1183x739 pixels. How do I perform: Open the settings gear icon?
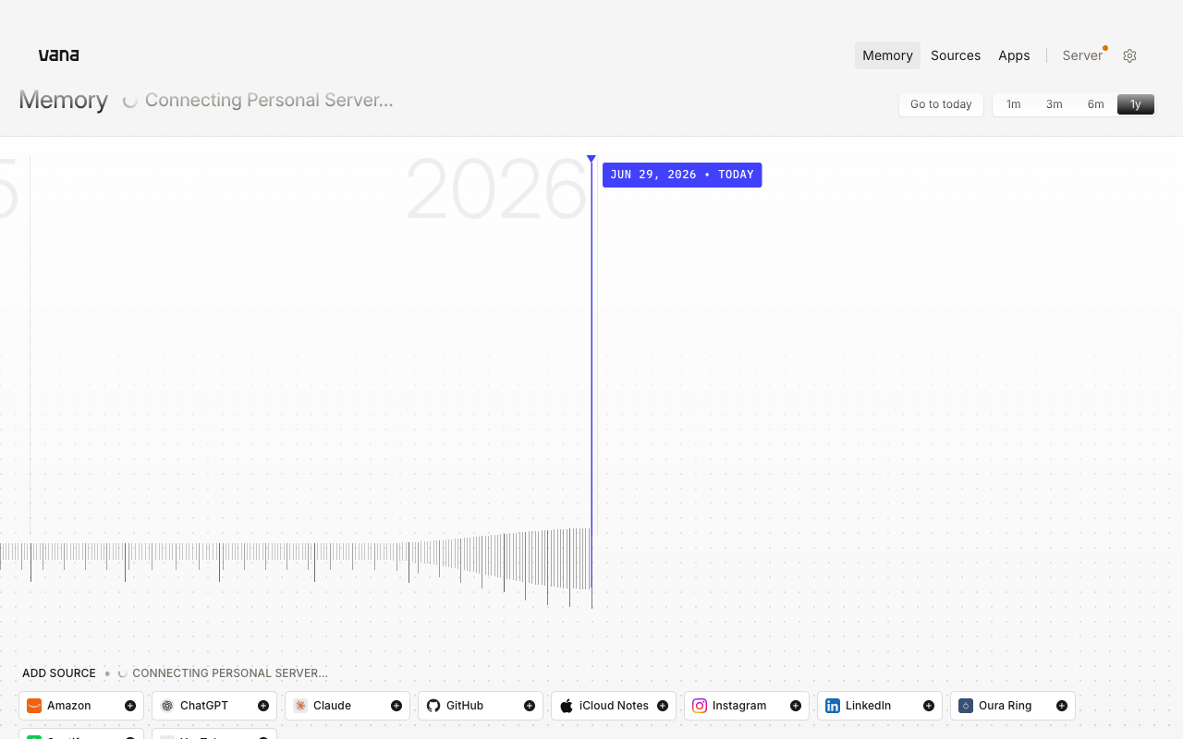(x=1129, y=55)
